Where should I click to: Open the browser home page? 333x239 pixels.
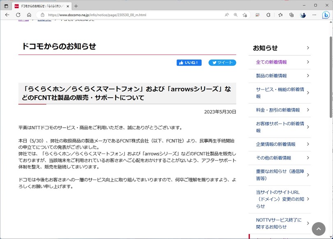pos(29,15)
